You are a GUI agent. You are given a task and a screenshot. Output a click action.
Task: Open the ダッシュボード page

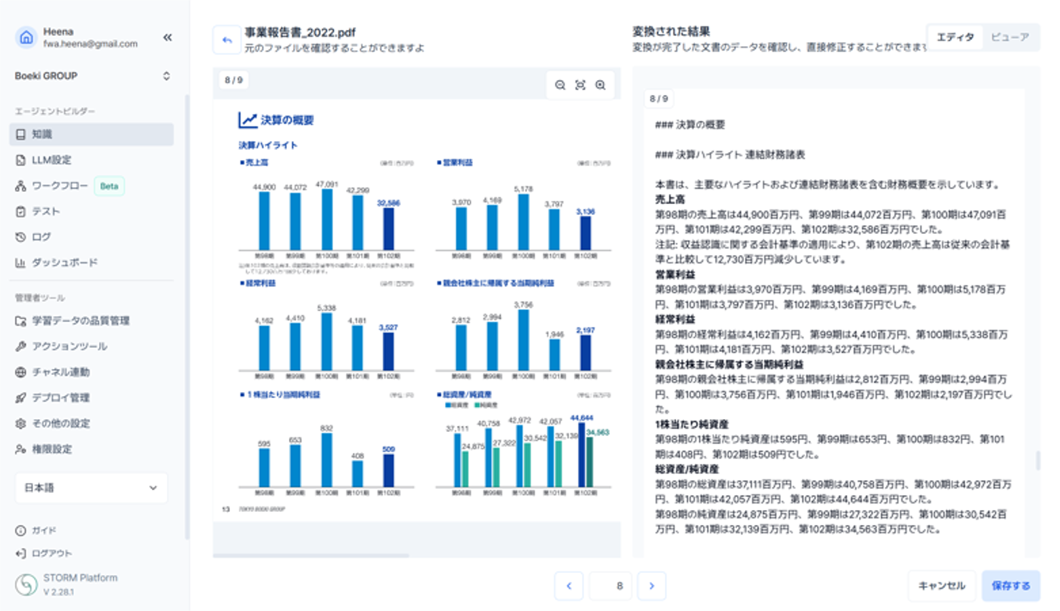(x=91, y=262)
